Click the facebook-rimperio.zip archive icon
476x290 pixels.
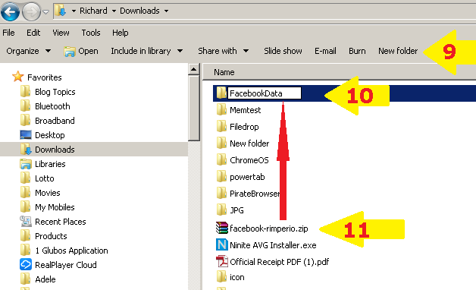click(221, 228)
